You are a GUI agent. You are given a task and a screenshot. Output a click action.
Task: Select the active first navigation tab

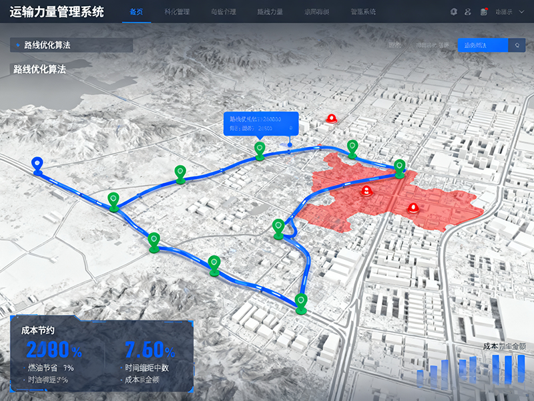[136, 12]
